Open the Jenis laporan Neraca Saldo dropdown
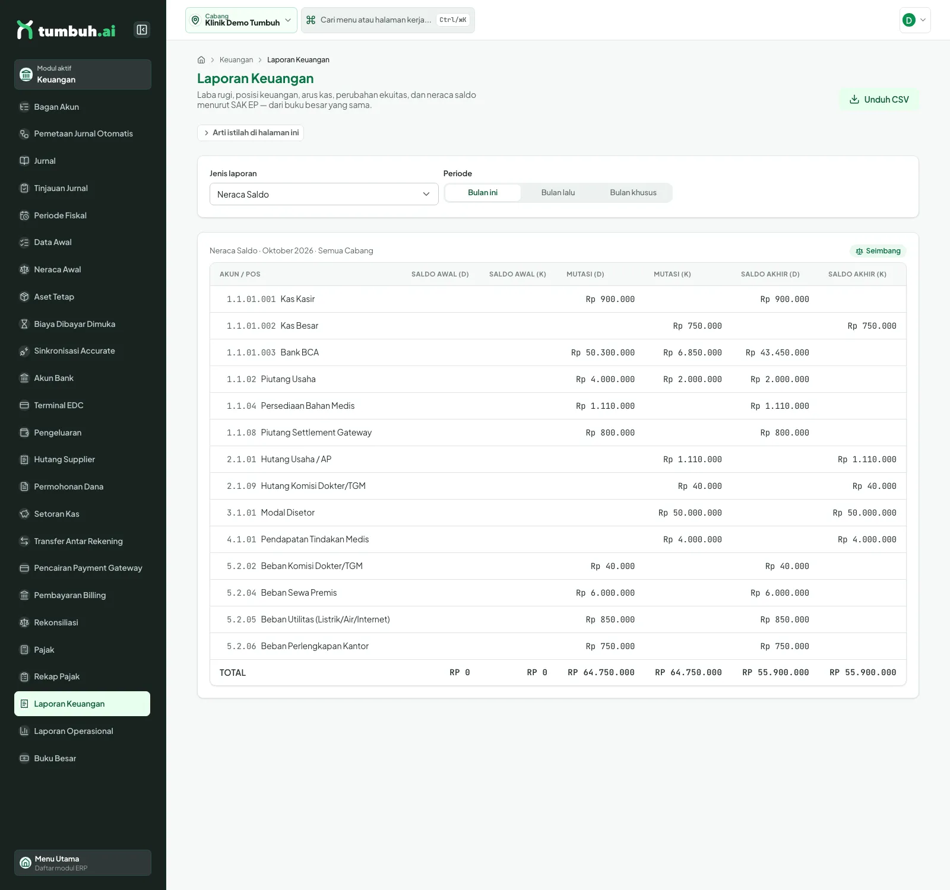This screenshot has width=950, height=890. [x=324, y=194]
